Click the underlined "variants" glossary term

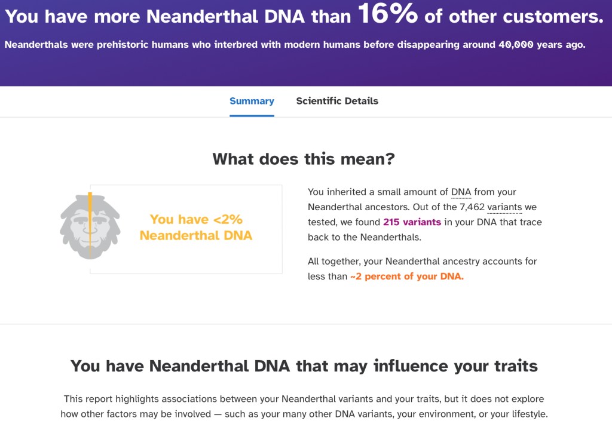click(505, 207)
